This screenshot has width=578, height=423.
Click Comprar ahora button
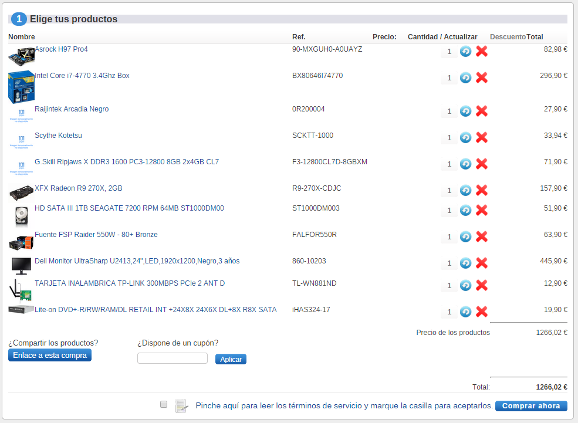coord(531,405)
